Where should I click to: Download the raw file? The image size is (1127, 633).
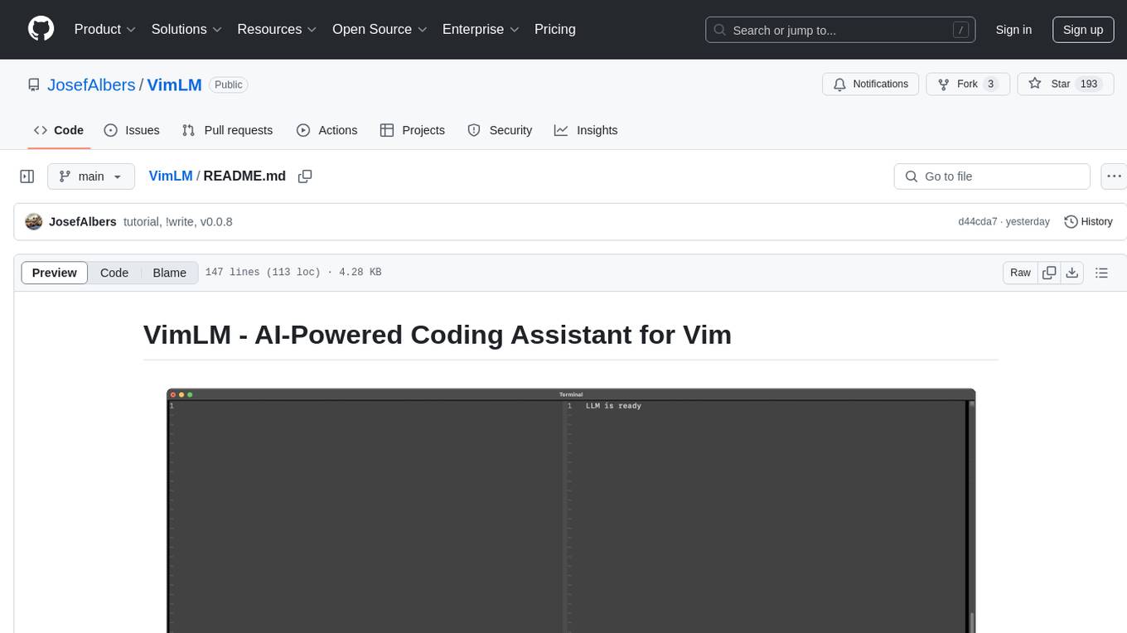tap(1071, 273)
